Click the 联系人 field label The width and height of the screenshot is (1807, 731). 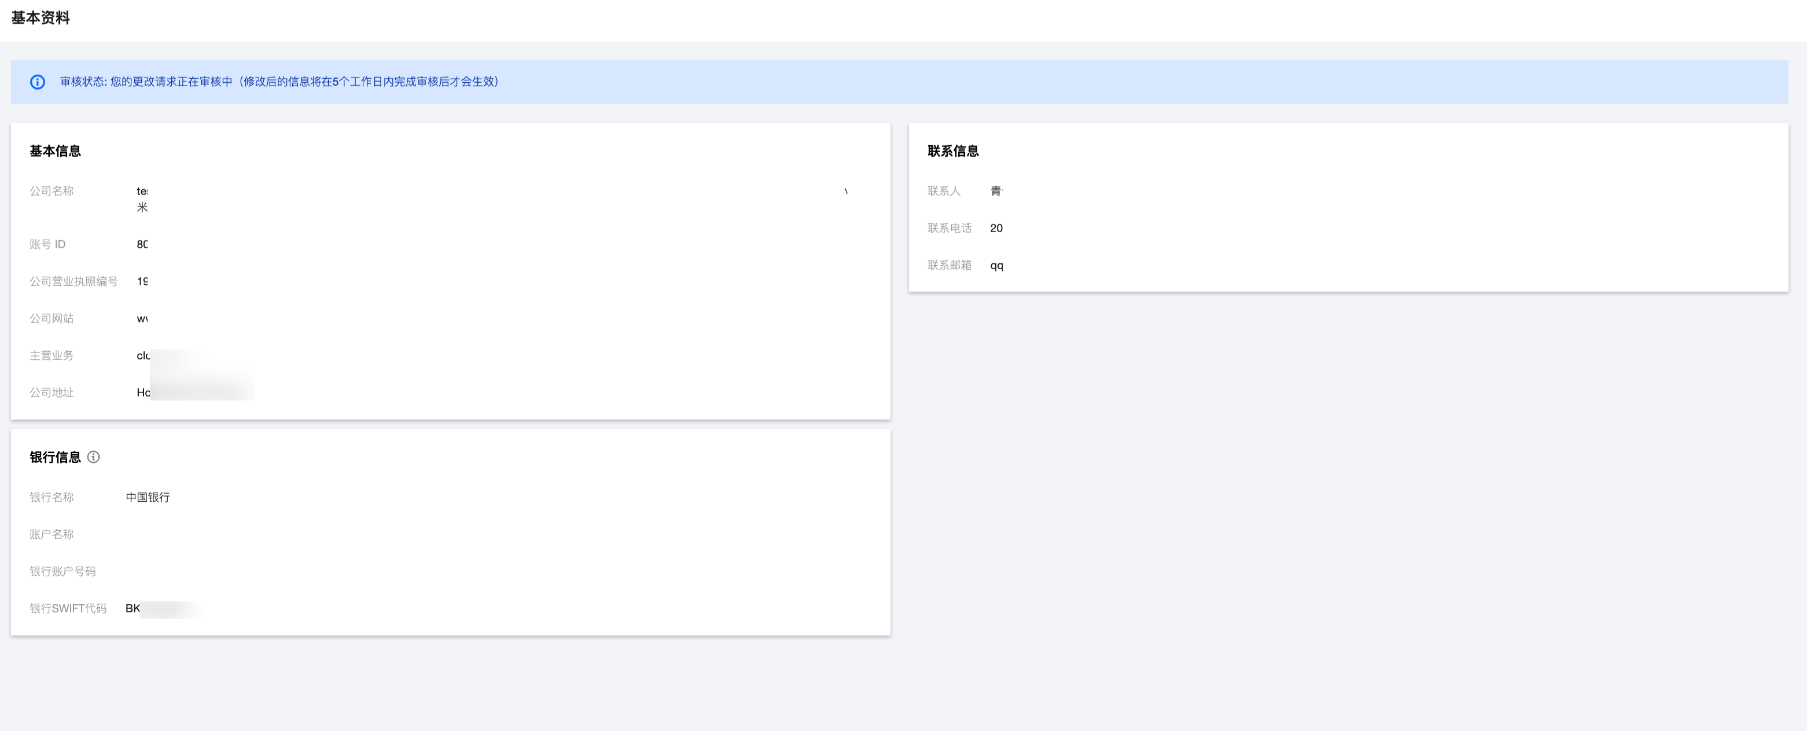944,191
